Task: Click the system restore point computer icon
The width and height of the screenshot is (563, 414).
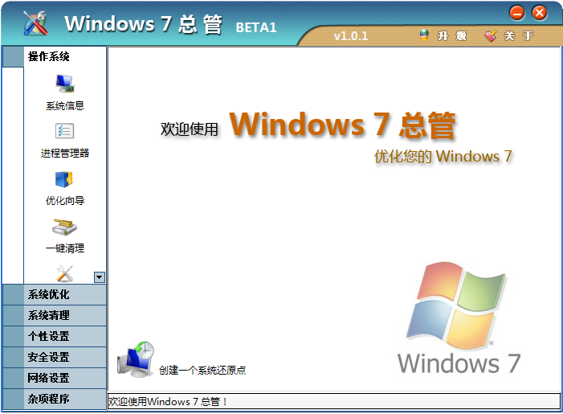Action: click(x=136, y=359)
